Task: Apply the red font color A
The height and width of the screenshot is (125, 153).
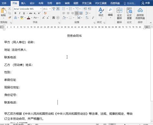Action: tap(28, 18)
